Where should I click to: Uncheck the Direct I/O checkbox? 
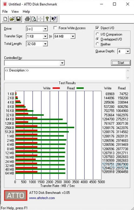pos(97,28)
